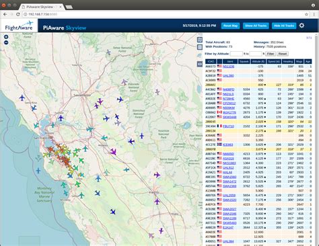
Task: Reload the page in the browser
Action: (x=18, y=14)
